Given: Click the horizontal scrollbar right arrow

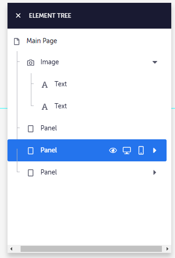Looking at the screenshot, I should (168, 249).
